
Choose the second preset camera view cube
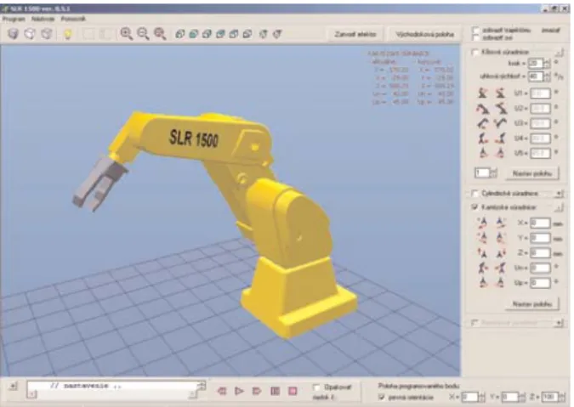pyautogui.click(x=193, y=34)
